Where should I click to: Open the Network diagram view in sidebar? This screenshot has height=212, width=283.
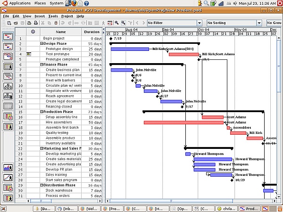[x=8, y=56]
